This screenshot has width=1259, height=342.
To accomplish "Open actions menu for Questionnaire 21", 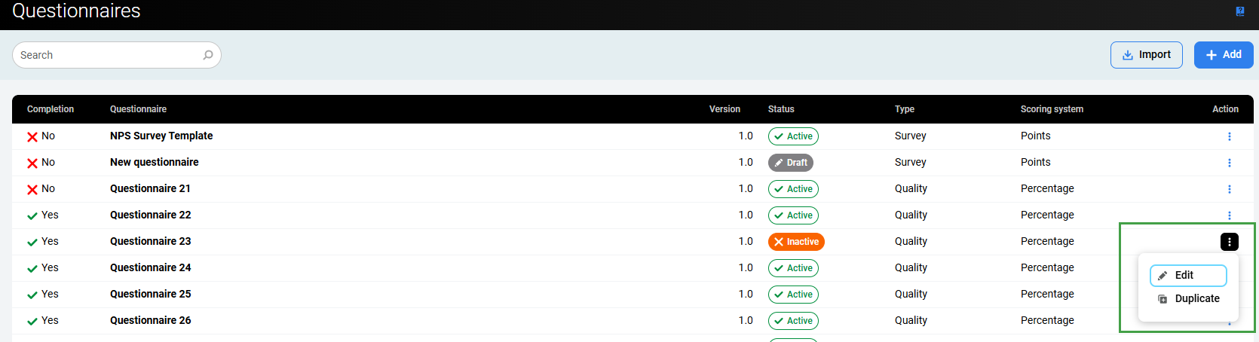I will [1229, 189].
